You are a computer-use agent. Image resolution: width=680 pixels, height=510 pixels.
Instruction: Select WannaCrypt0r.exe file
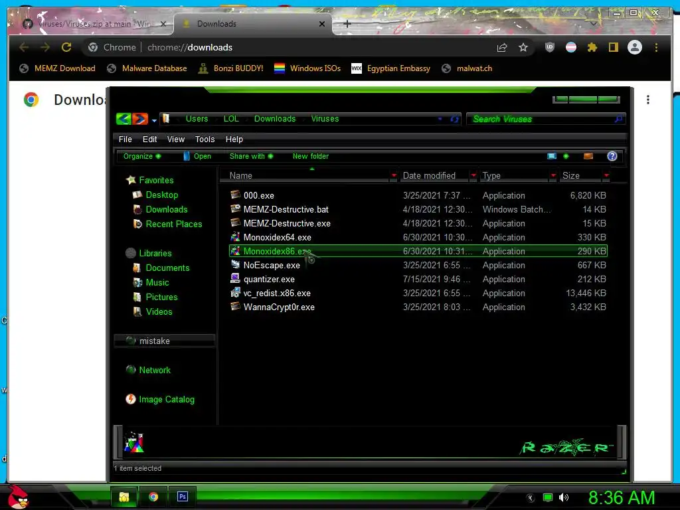pos(418,307)
